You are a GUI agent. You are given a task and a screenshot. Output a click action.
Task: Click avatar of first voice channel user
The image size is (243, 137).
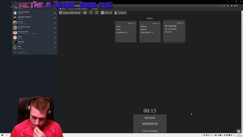(15, 13)
